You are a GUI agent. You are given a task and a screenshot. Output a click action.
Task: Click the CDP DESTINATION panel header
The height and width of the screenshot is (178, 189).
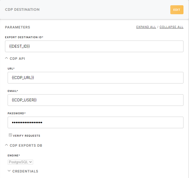point(22,9)
